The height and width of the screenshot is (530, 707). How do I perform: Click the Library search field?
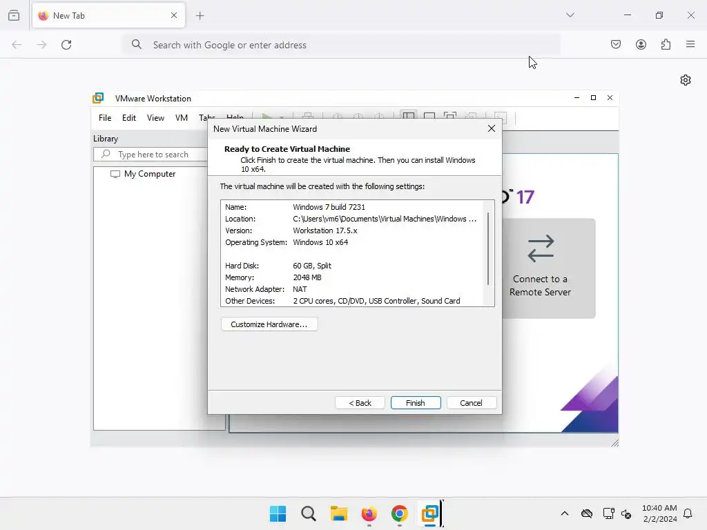coord(151,154)
